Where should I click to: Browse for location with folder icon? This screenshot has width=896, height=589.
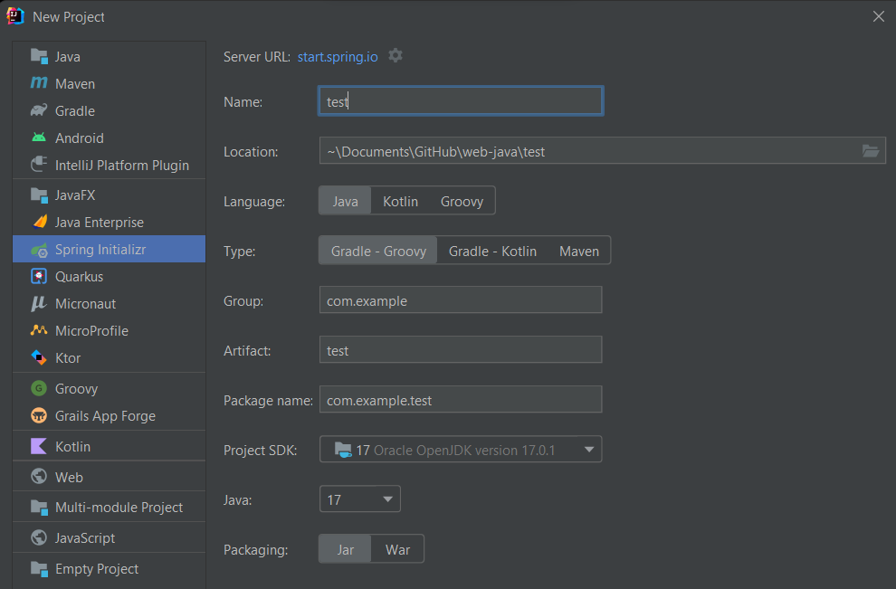871,151
